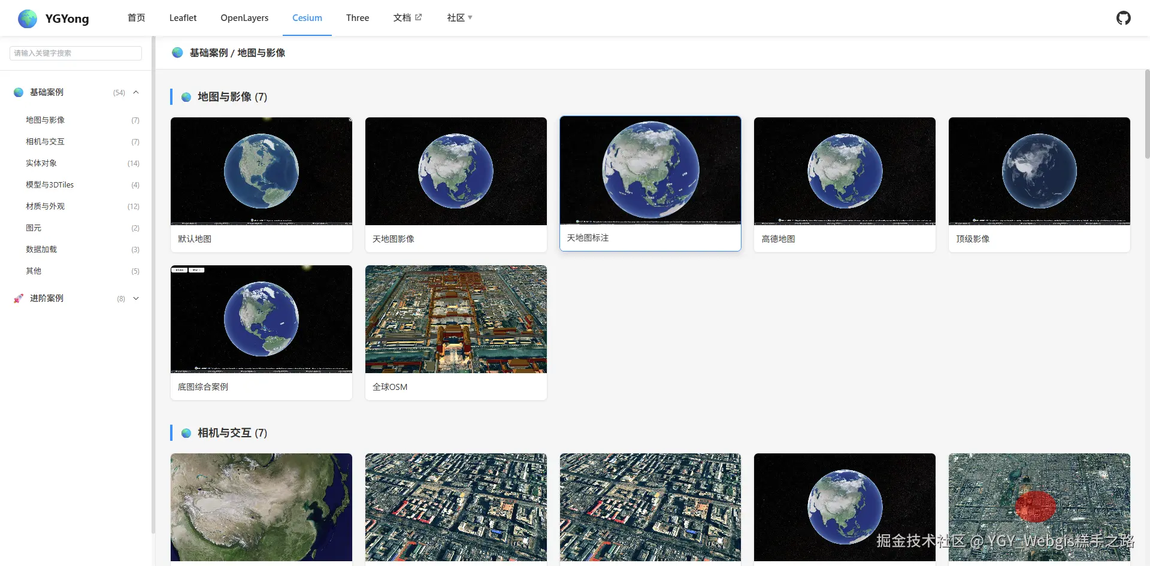Viewport: 1150px width, 566px height.
Task: Click the 默认地图 card title
Action: pyautogui.click(x=195, y=239)
